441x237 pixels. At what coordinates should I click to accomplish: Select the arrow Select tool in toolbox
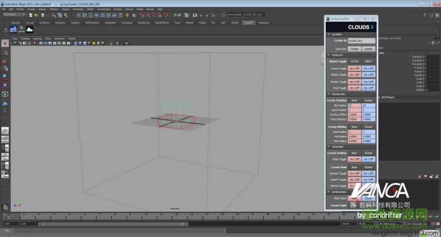pos(5,44)
